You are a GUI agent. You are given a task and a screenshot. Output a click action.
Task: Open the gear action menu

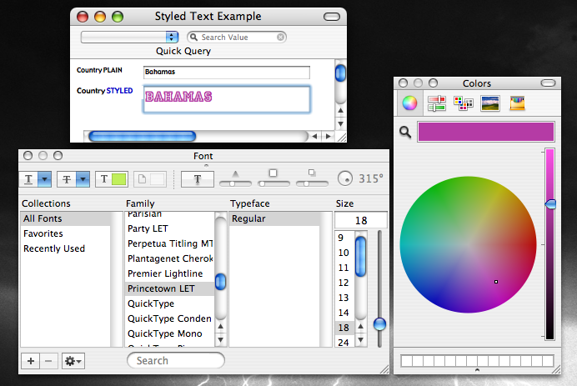coord(73,361)
